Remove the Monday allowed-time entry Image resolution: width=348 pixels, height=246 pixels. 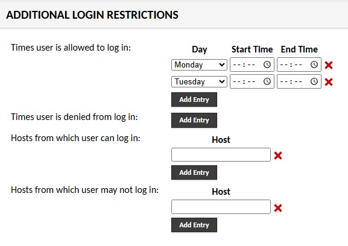pos(329,65)
